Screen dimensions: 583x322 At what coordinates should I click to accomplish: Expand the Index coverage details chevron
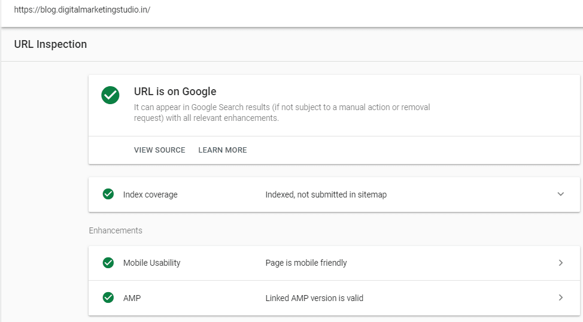click(x=560, y=194)
